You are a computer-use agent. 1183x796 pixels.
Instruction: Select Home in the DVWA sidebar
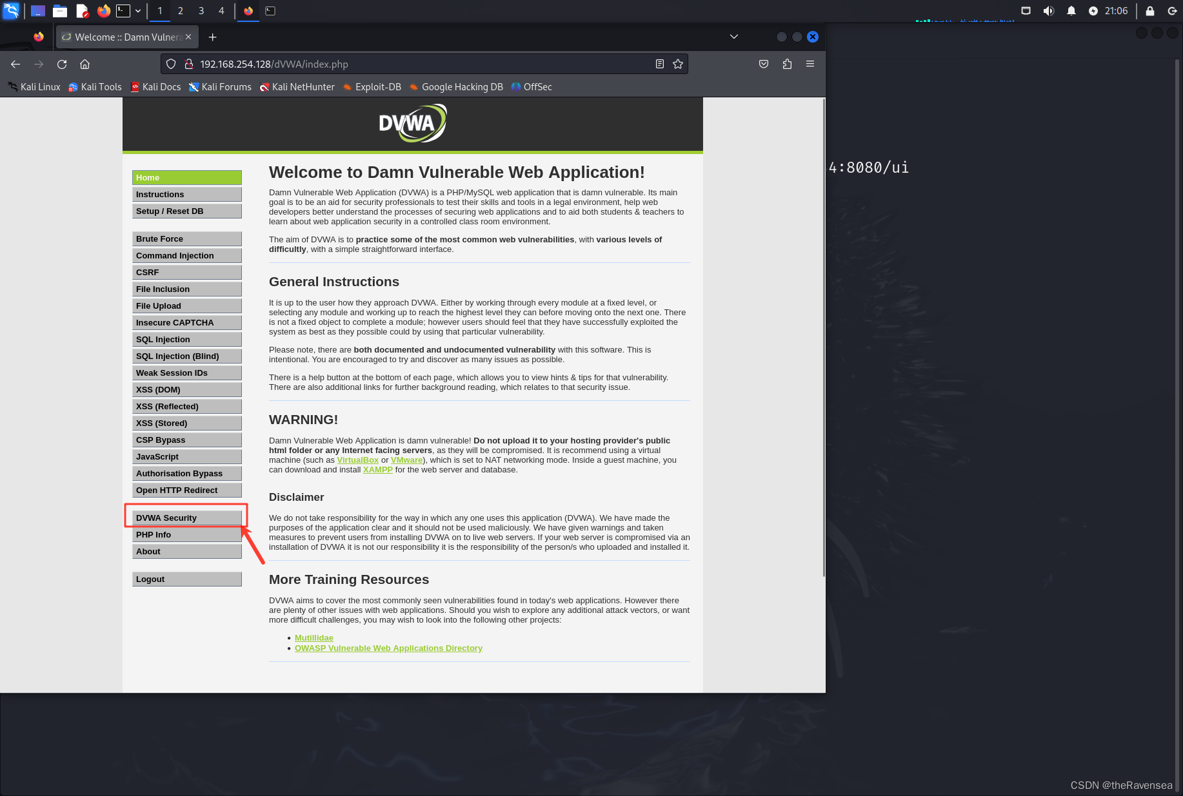187,178
